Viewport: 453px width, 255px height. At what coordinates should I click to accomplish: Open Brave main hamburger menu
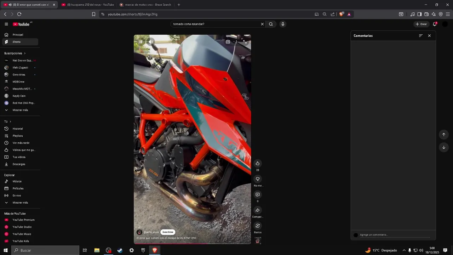[x=448, y=14]
